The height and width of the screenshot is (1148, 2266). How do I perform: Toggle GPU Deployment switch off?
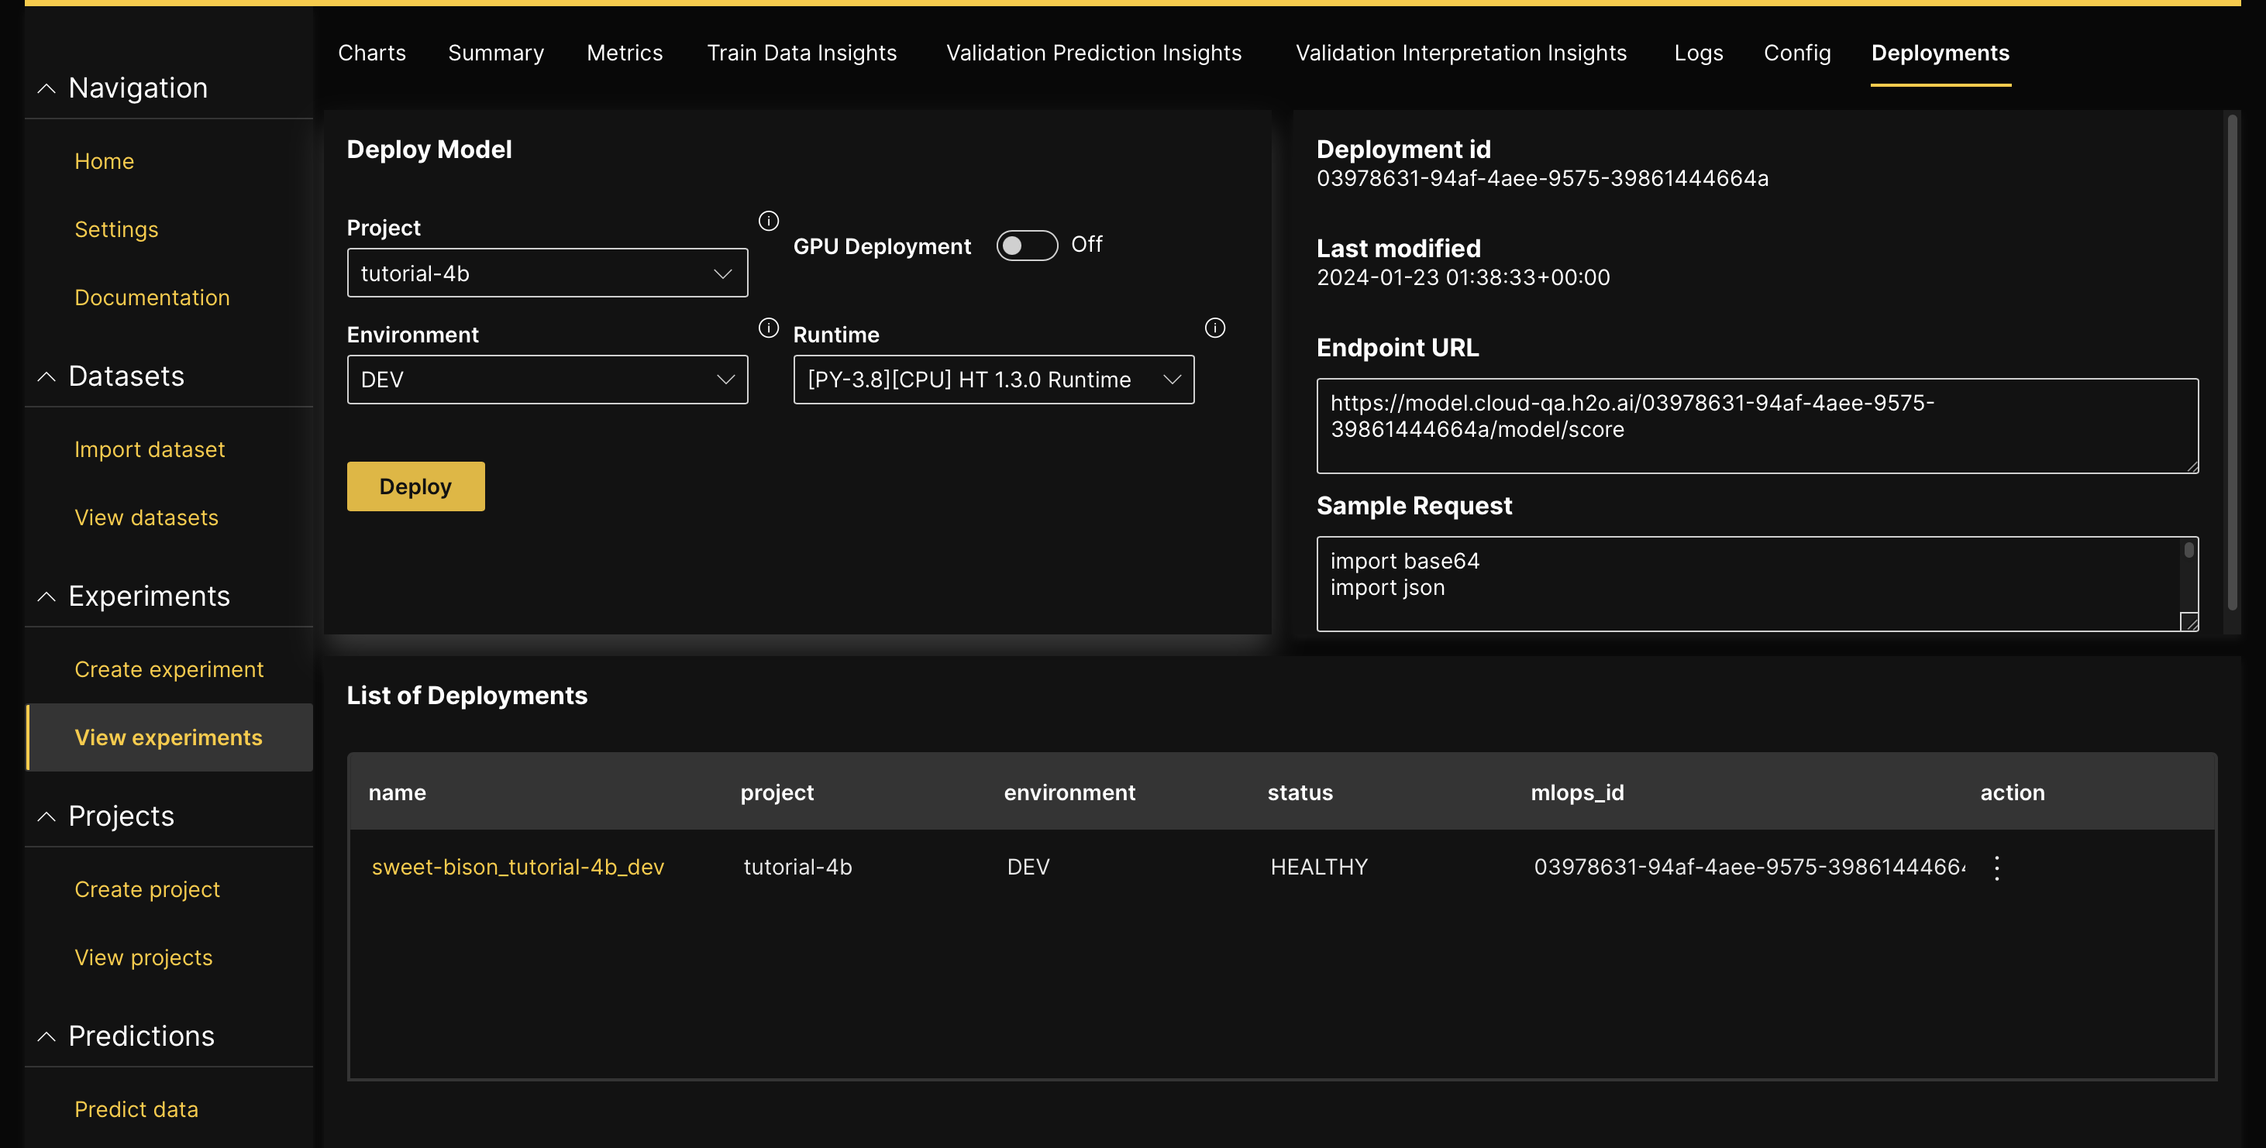tap(1027, 245)
